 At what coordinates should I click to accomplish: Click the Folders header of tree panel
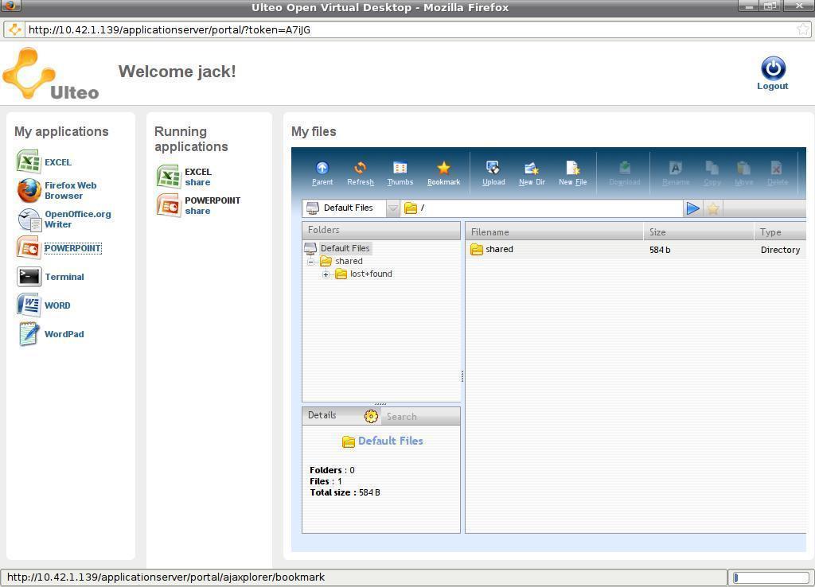tap(381, 230)
